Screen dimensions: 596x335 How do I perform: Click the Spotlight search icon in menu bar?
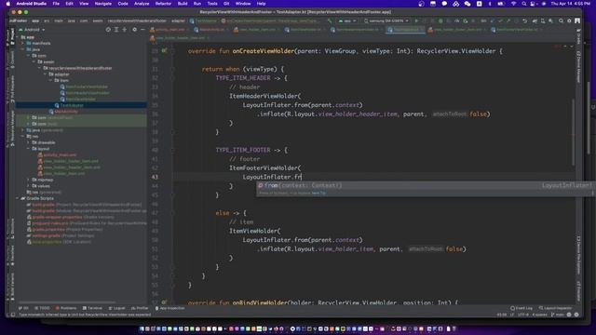[x=523, y=4]
